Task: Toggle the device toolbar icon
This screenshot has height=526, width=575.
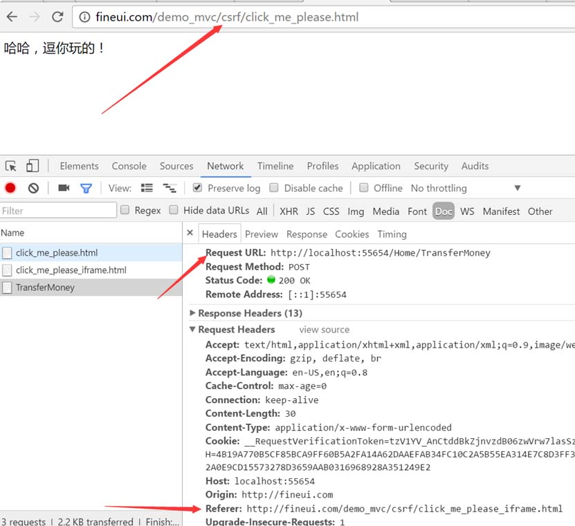Action: pyautogui.click(x=33, y=166)
